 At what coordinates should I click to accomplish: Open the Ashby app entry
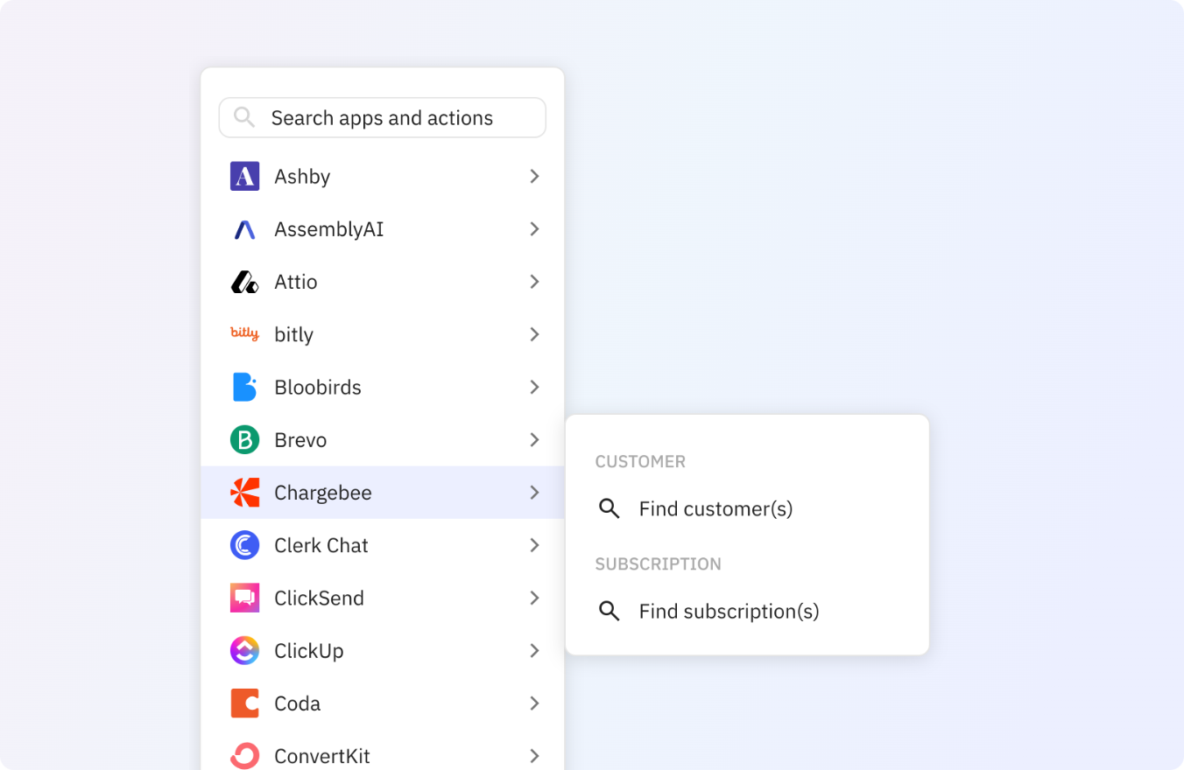click(382, 176)
